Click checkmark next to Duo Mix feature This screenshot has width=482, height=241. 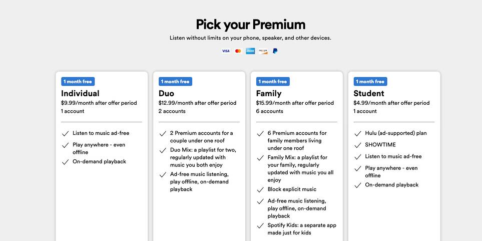[162, 150]
